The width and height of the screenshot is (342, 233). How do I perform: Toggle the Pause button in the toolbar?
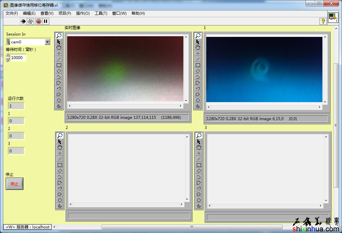point(46,21)
